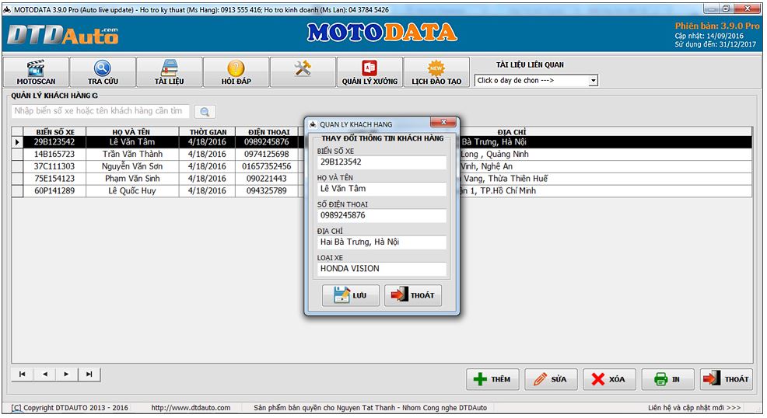Image resolution: width=767 pixels, height=418 pixels.
Task: Select plate 60P141289 cell
Action: [54, 191]
